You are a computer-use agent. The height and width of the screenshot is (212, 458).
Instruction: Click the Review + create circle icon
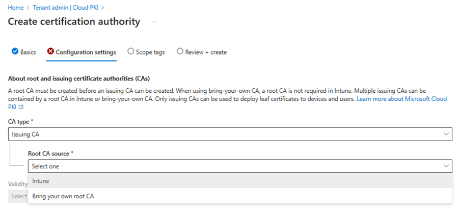tap(180, 51)
